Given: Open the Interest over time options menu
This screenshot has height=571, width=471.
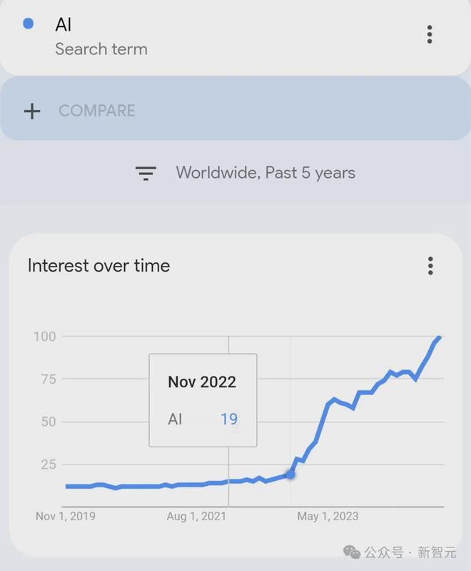Looking at the screenshot, I should coord(430,266).
